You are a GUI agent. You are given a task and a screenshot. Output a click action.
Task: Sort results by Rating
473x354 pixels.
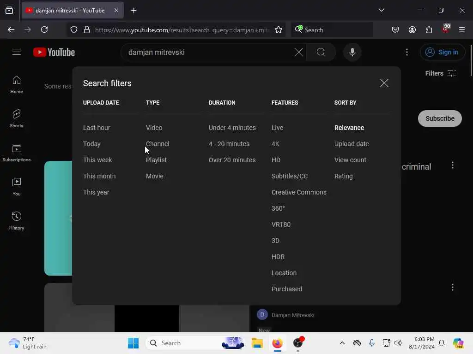pyautogui.click(x=343, y=177)
